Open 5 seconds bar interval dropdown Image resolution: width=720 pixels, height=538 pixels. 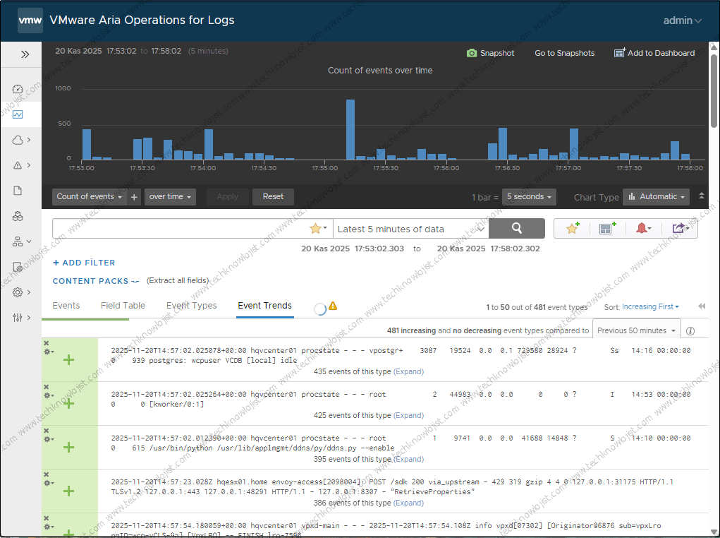529,197
